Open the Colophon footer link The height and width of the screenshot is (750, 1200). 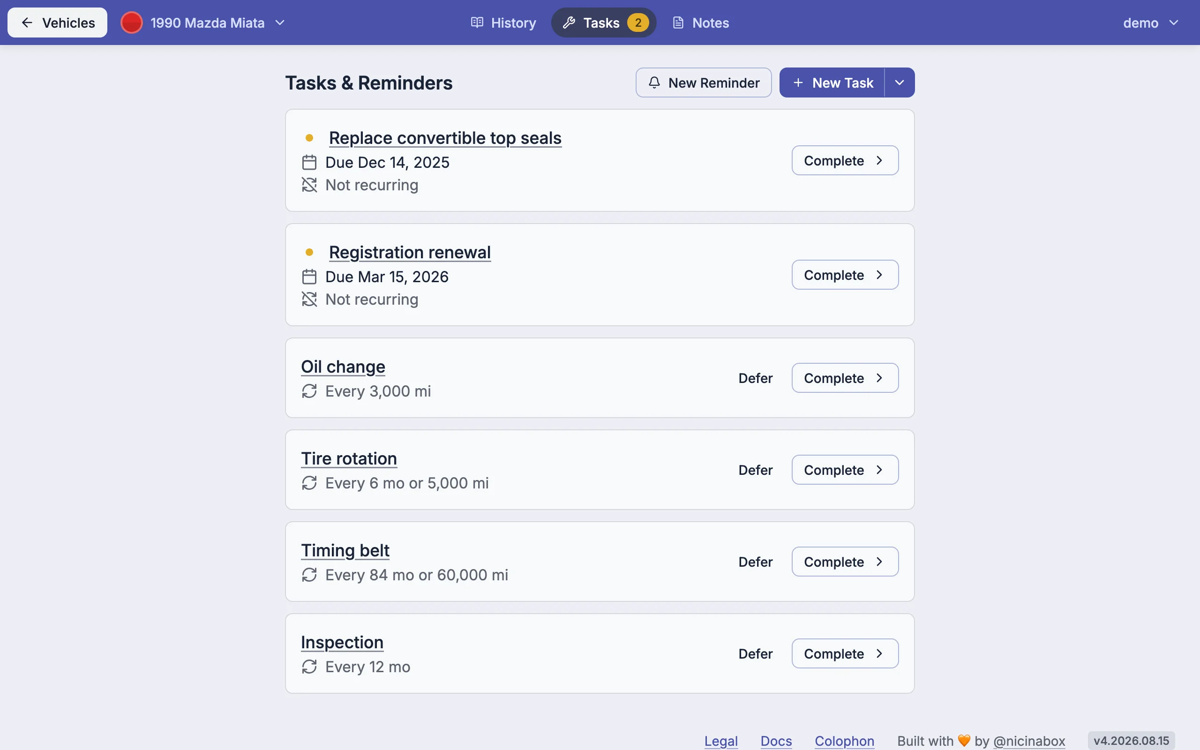pos(844,741)
